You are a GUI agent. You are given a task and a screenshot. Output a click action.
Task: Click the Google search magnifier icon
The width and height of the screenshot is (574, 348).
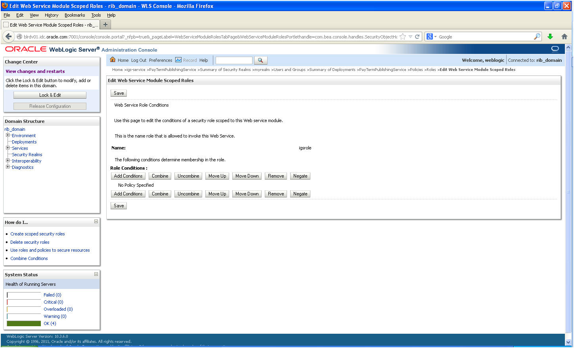coord(537,36)
